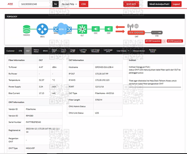Select the red ONT modem icon
187x154 pixels.
point(136,33)
